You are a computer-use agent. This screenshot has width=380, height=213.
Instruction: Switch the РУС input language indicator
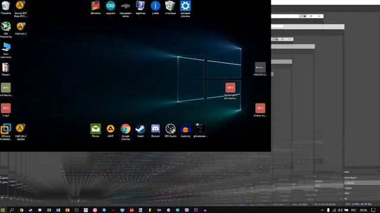[x=354, y=210]
